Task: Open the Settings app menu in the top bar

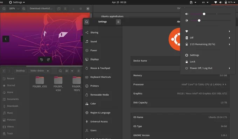Action: 17,2
